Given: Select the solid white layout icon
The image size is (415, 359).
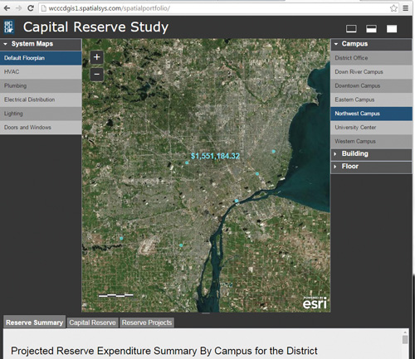Looking at the screenshot, I should click(392, 28).
